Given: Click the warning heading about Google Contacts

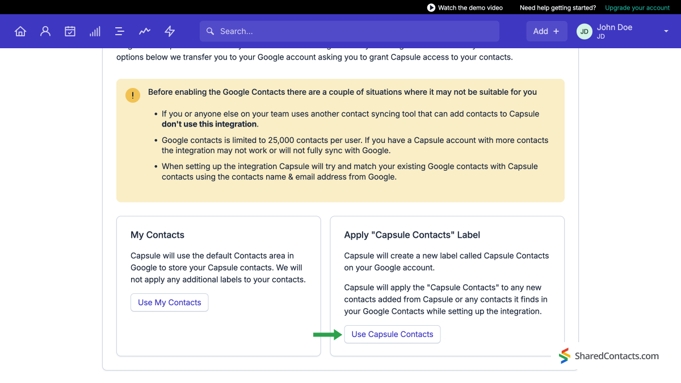Looking at the screenshot, I should tap(342, 92).
